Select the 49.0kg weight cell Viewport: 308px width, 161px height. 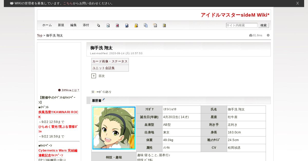coord(181,140)
